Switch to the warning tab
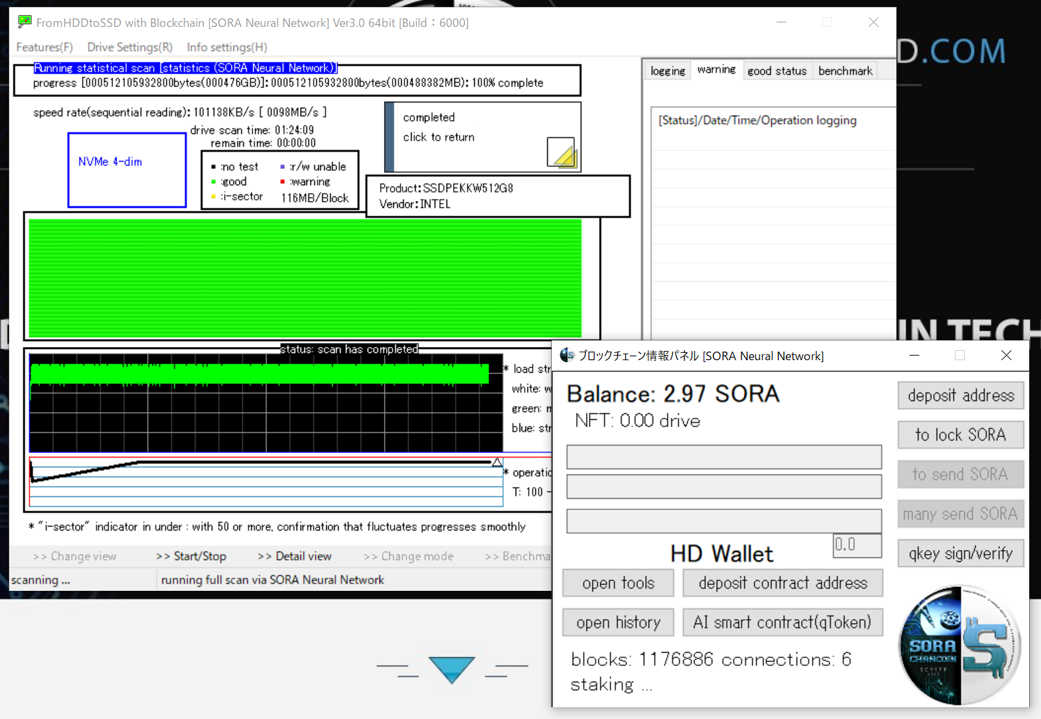 click(x=716, y=70)
